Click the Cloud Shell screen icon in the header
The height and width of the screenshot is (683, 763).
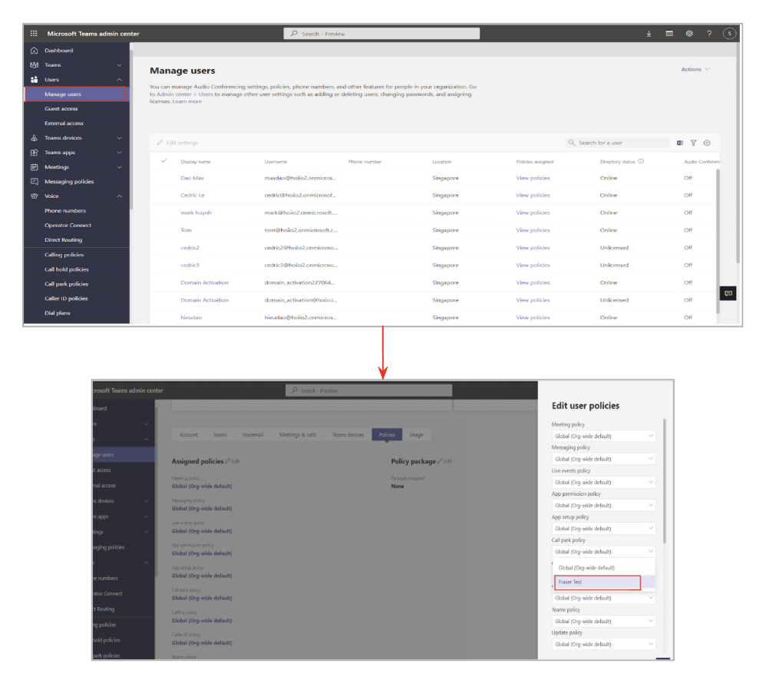coord(669,34)
